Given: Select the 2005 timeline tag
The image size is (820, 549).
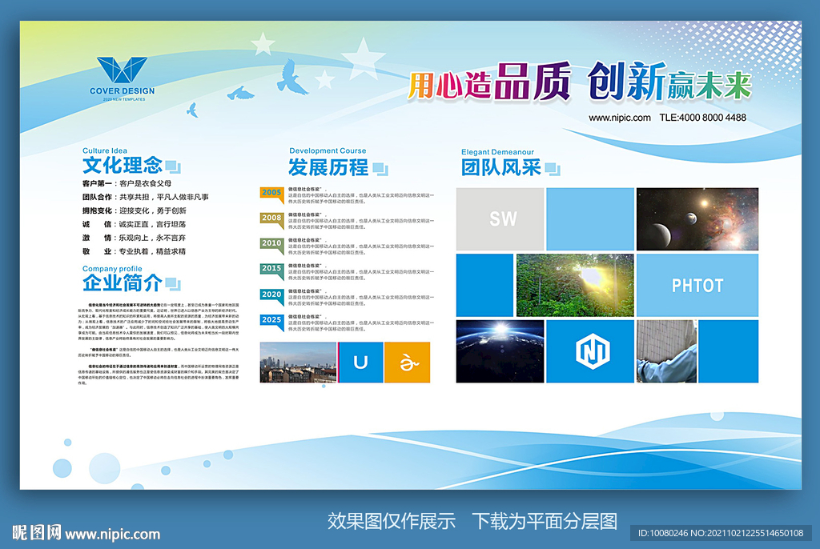Looking at the screenshot, I should point(272,195).
